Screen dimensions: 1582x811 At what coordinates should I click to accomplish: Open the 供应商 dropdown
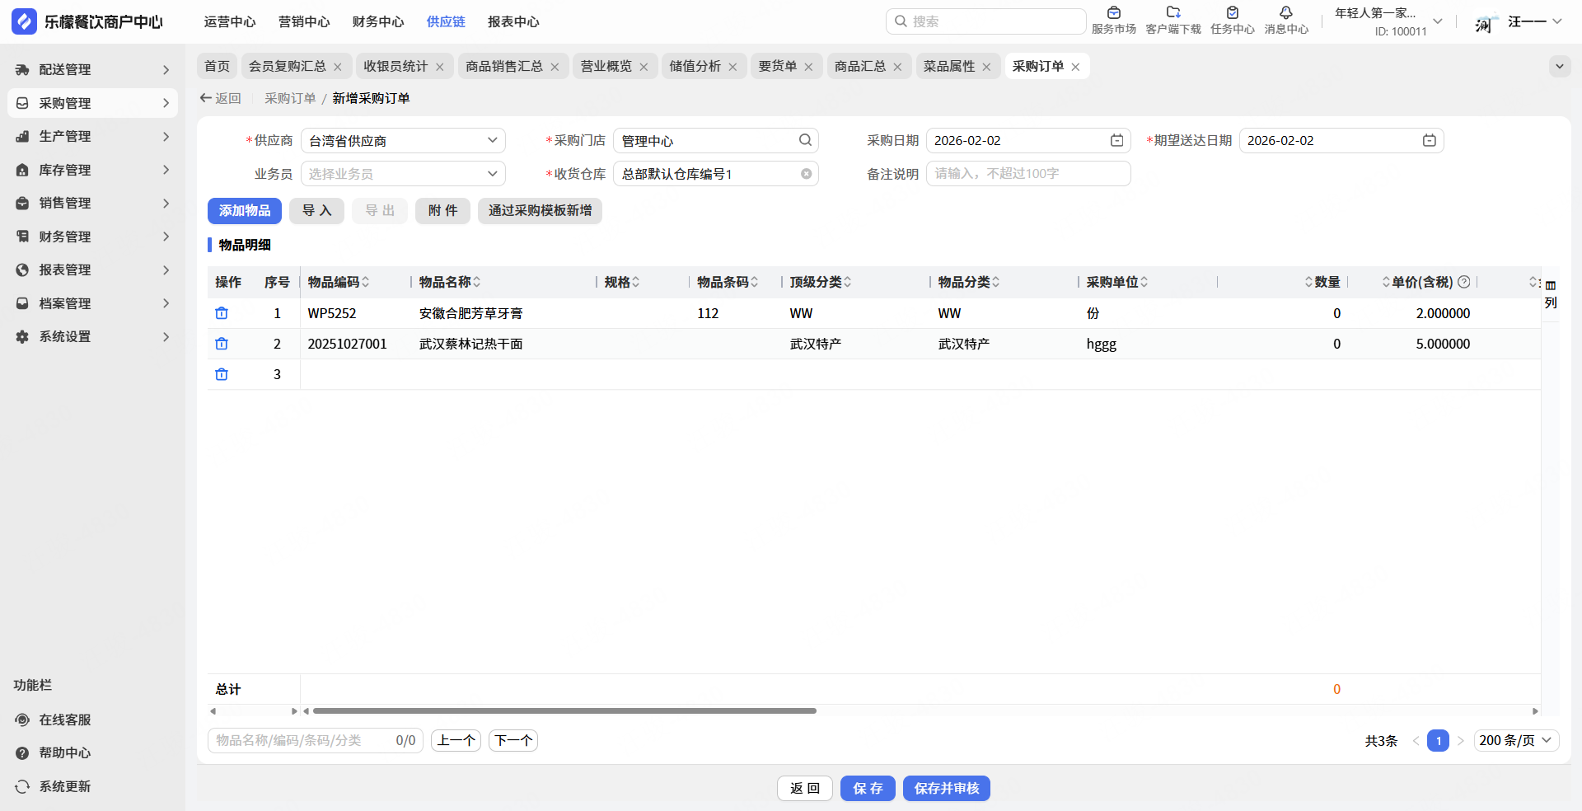[403, 141]
